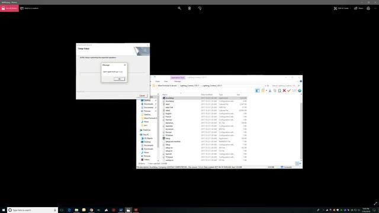
Task: Open See all photos in Photos app
Action: (x=9, y=8)
